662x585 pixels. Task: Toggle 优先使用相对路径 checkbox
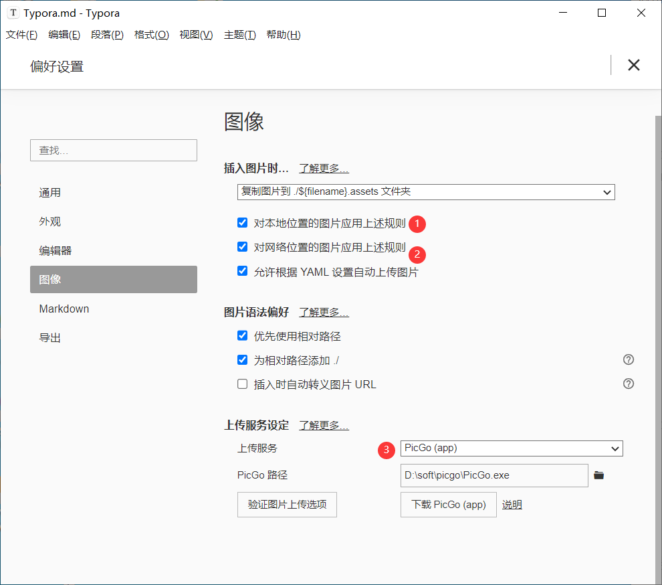coord(242,335)
